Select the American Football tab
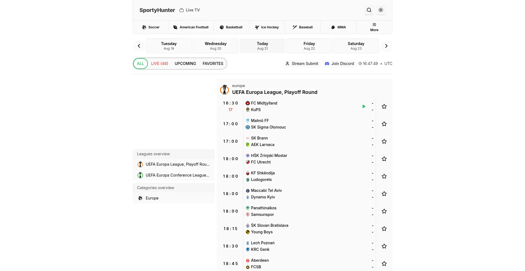 coord(191,27)
